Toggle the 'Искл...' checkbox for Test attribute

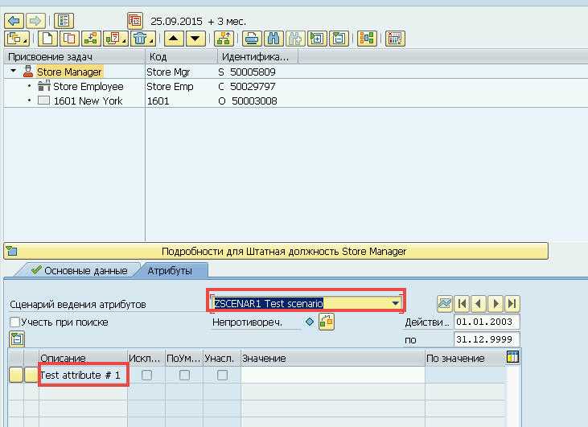click(146, 375)
